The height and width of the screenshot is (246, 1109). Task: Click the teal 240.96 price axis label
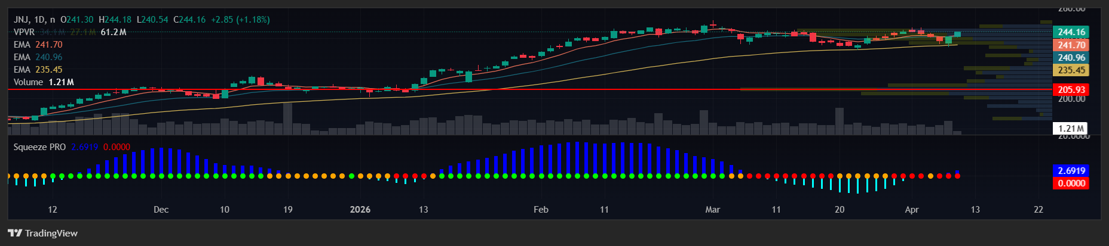(x=1071, y=58)
